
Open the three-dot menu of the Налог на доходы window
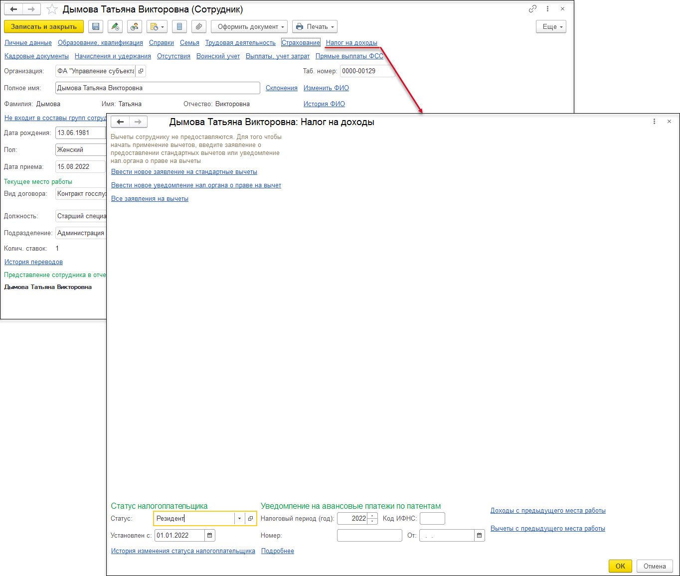click(x=654, y=122)
